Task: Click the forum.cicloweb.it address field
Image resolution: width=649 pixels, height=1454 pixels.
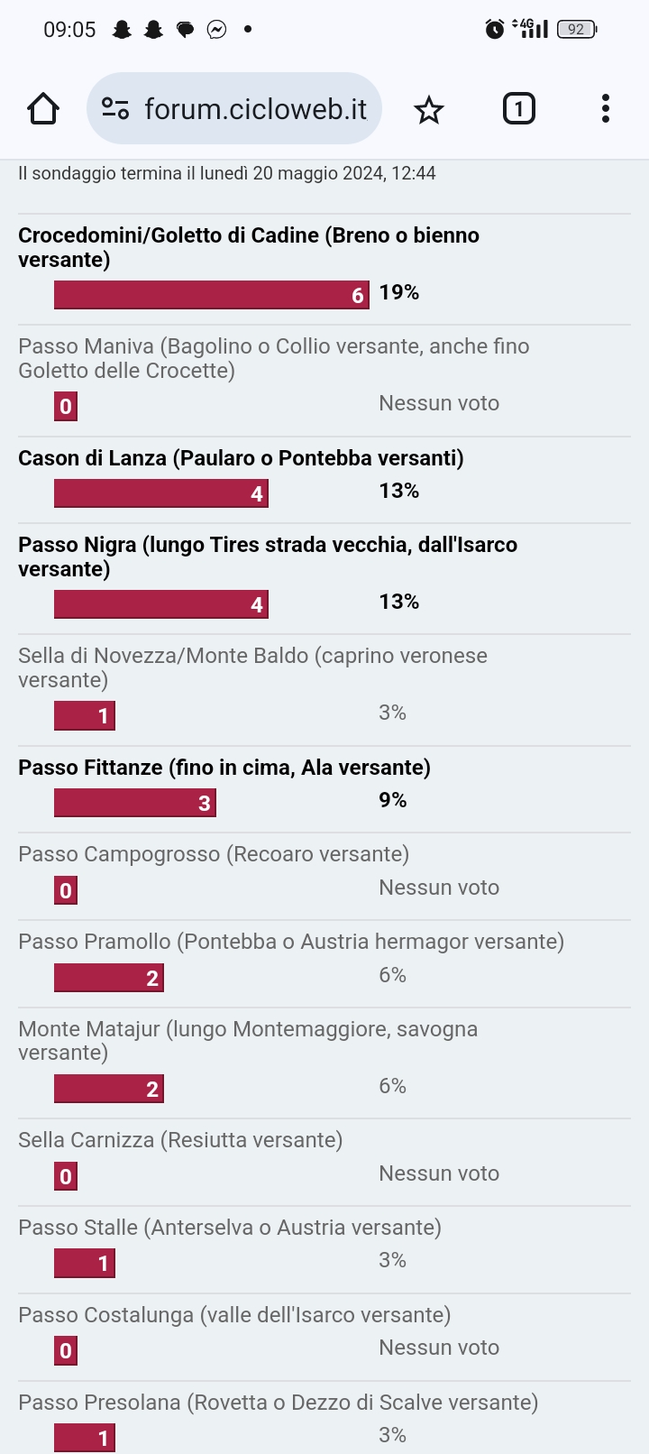Action: click(x=256, y=109)
